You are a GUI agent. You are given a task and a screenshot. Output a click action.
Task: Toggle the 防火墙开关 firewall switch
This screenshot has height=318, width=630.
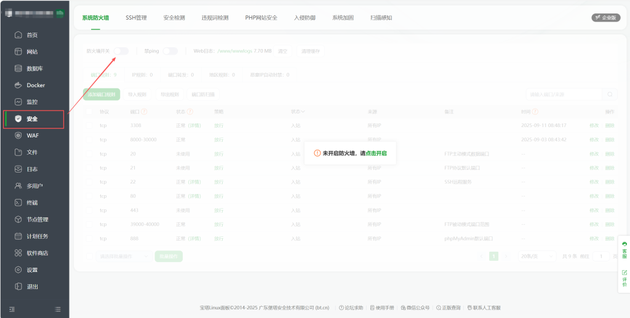coord(121,51)
